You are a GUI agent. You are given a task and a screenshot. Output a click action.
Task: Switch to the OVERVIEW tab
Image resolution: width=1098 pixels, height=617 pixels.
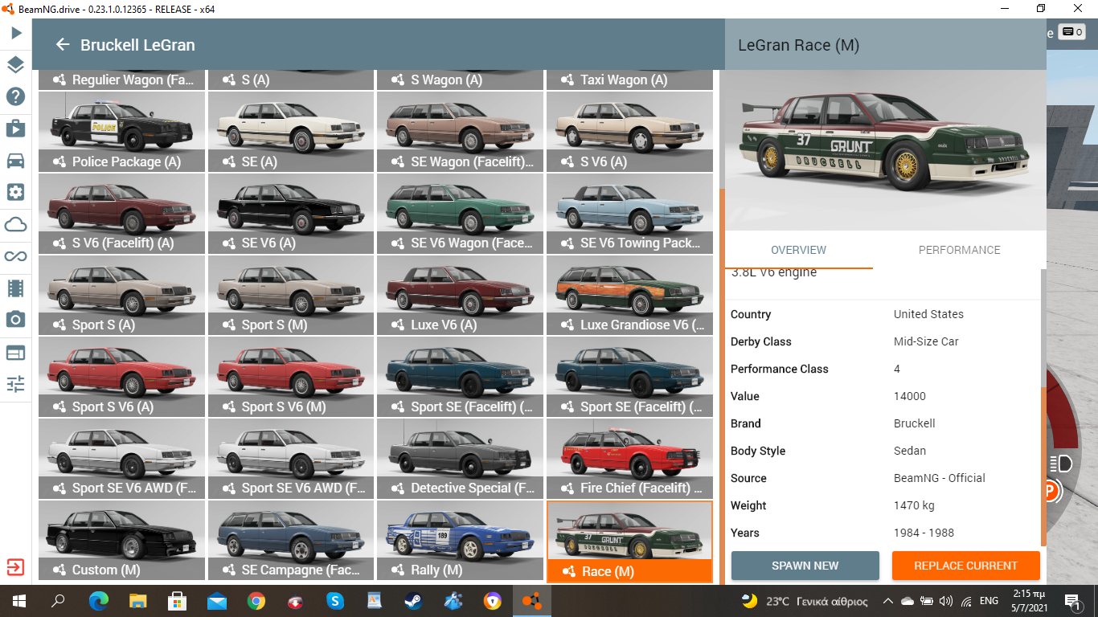[798, 250]
